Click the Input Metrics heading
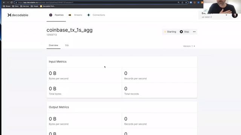This screenshot has width=241, height=135. point(58,61)
